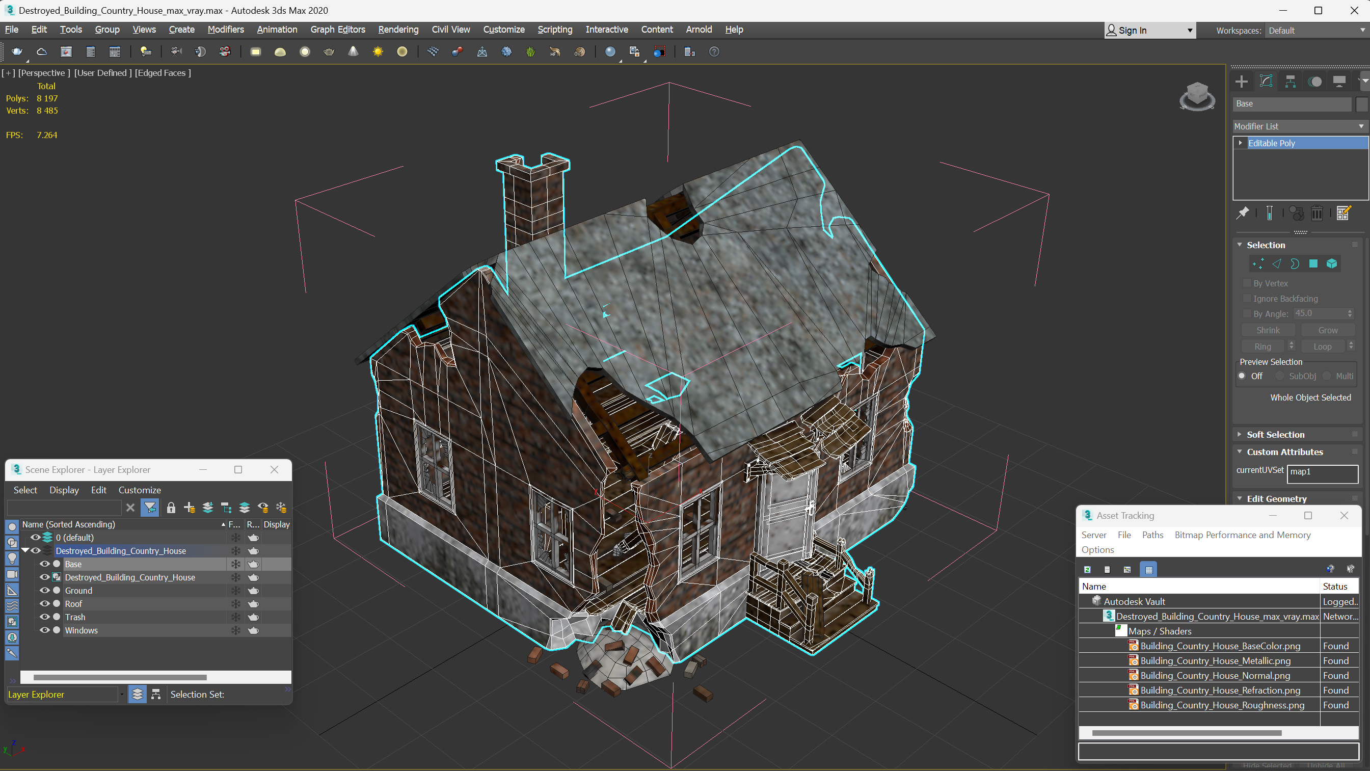
Task: Select Edge sub-object level icon
Action: 1276,264
